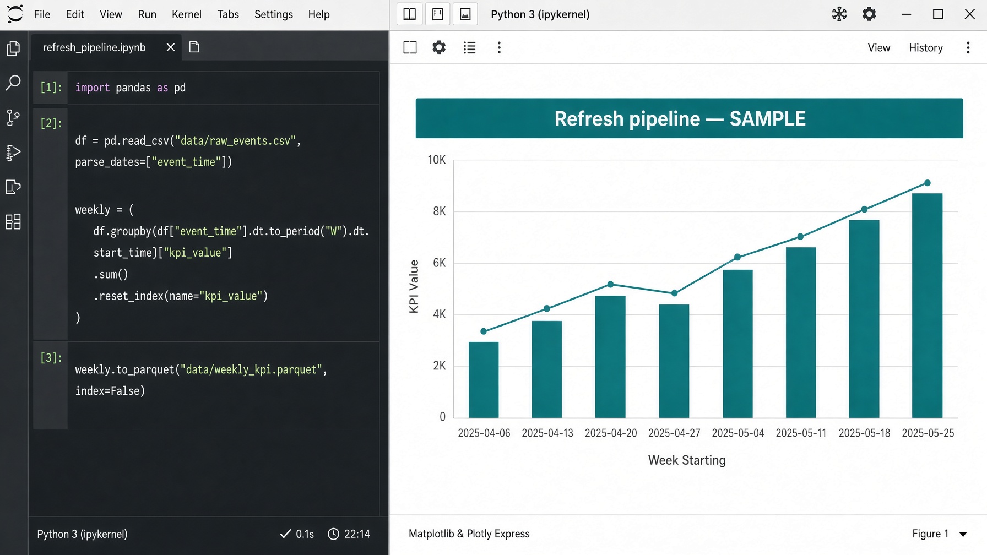Open the Edit menu
Viewport: 987px width, 555px height.
75,14
